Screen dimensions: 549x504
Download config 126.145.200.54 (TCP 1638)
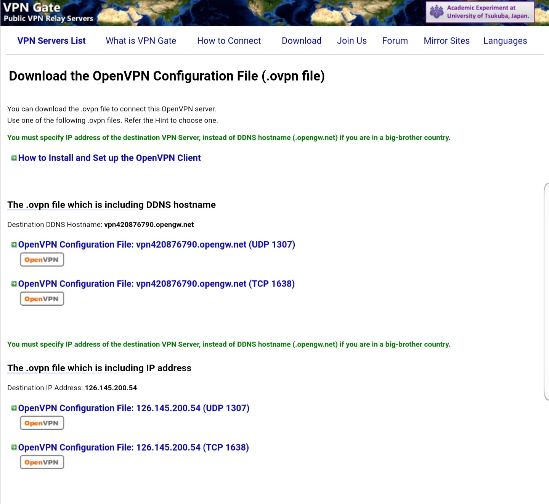coord(133,448)
